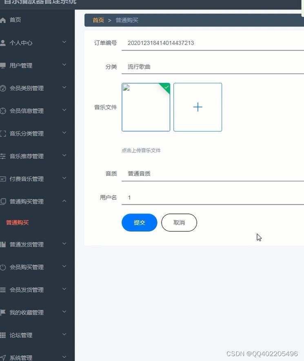
Task: Click the power icon for 会员购买管理
Action: pos(3,267)
